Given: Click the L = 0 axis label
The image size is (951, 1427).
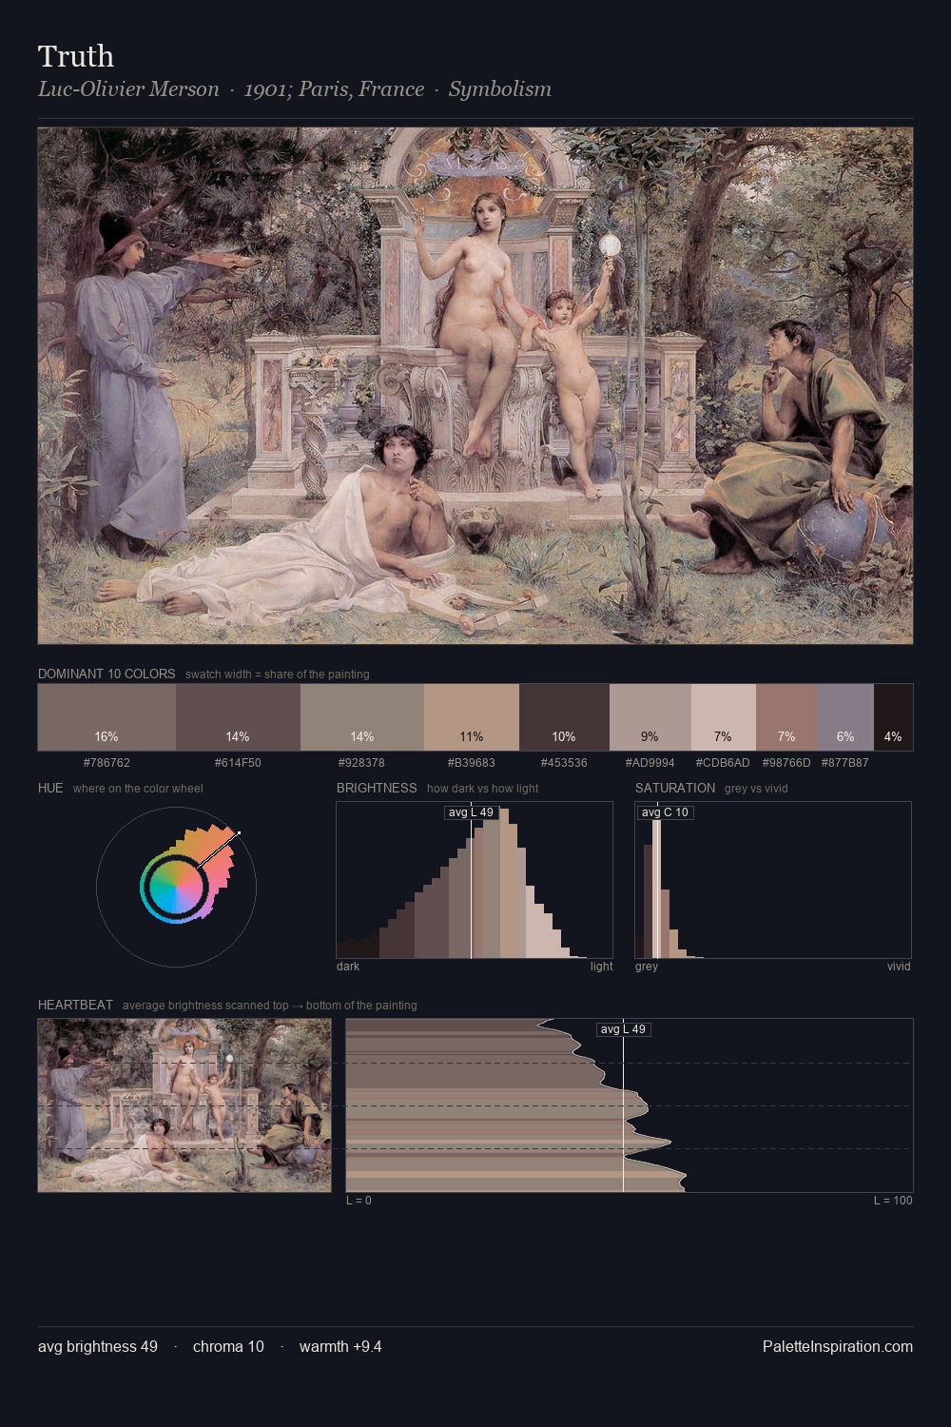Looking at the screenshot, I should coord(359,1201).
